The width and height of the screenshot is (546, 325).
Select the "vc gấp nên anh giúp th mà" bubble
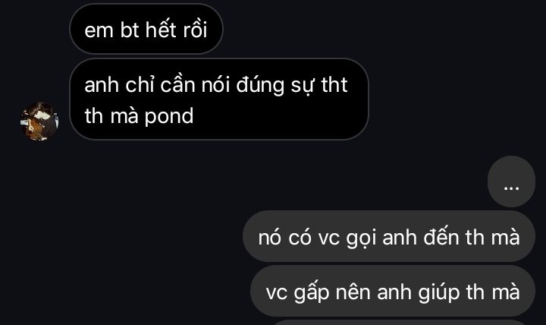[393, 291]
